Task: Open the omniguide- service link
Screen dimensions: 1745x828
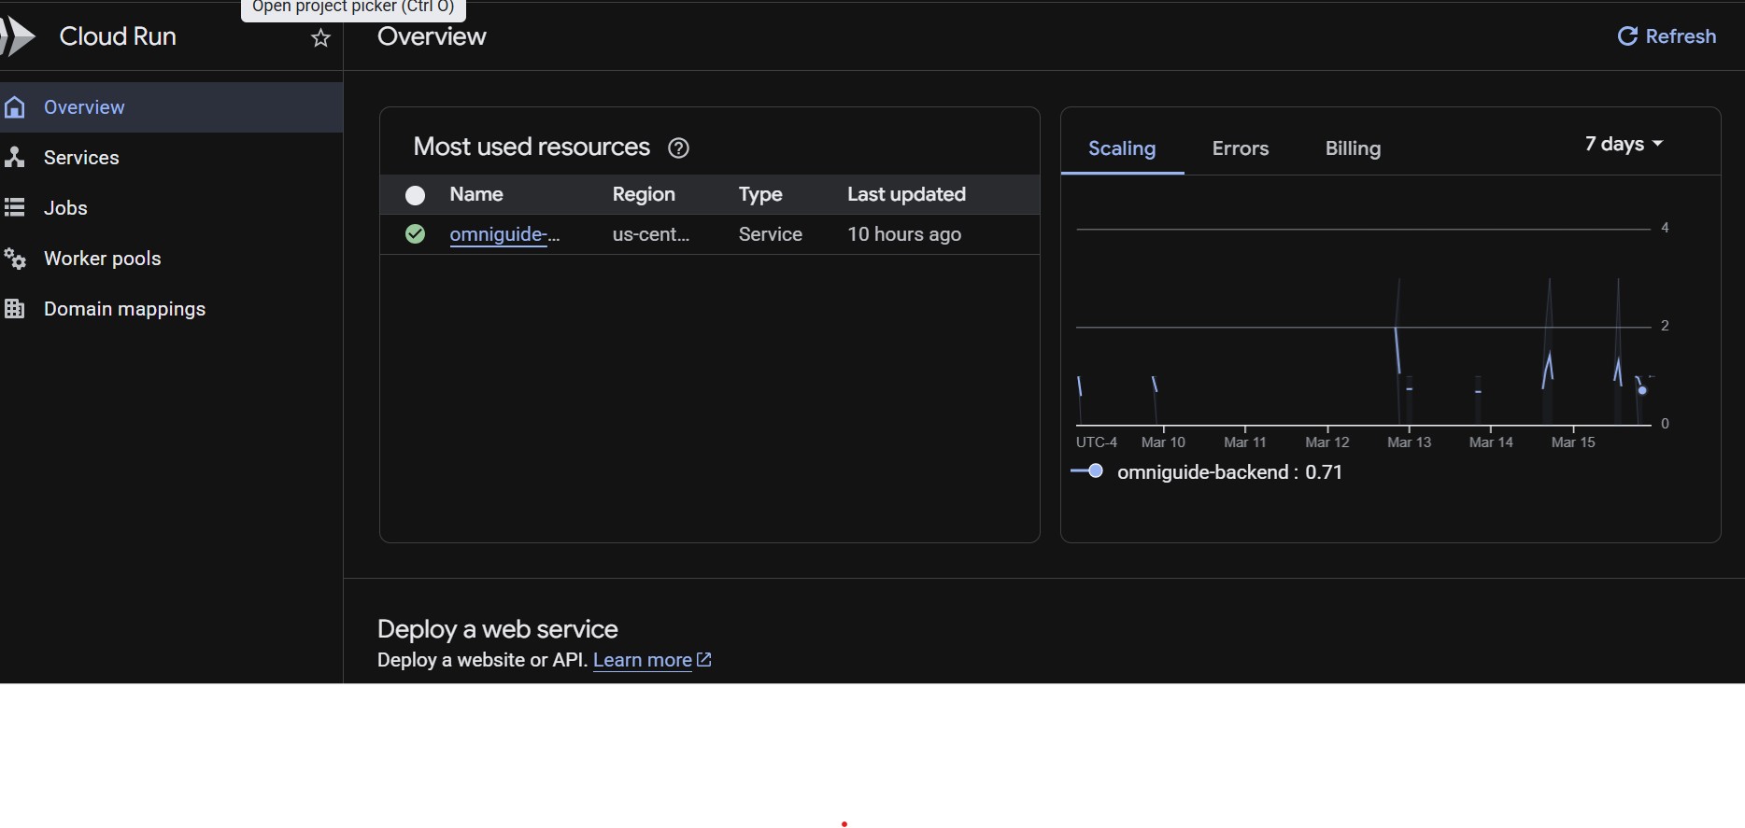Action: click(x=504, y=234)
